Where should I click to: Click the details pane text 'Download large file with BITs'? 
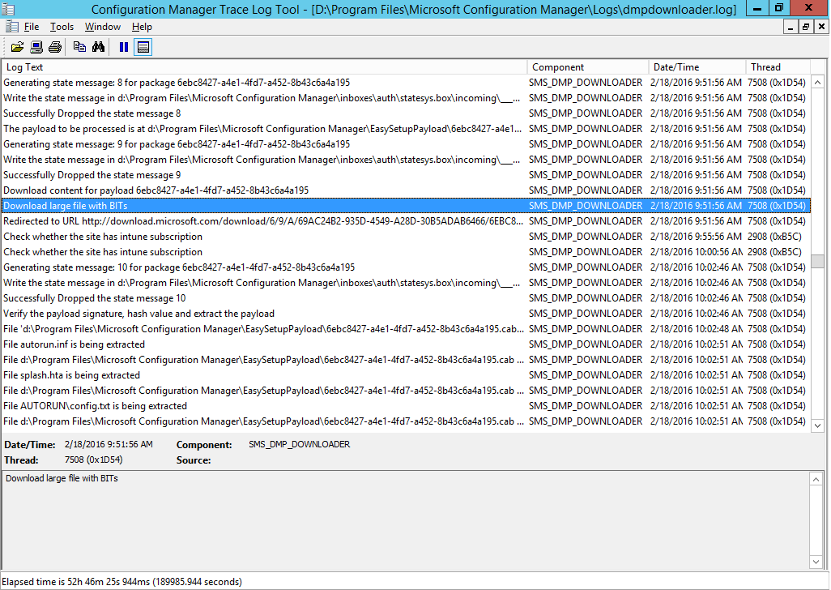[x=62, y=478]
